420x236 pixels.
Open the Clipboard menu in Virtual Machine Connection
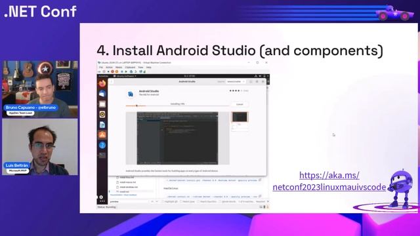pos(130,68)
